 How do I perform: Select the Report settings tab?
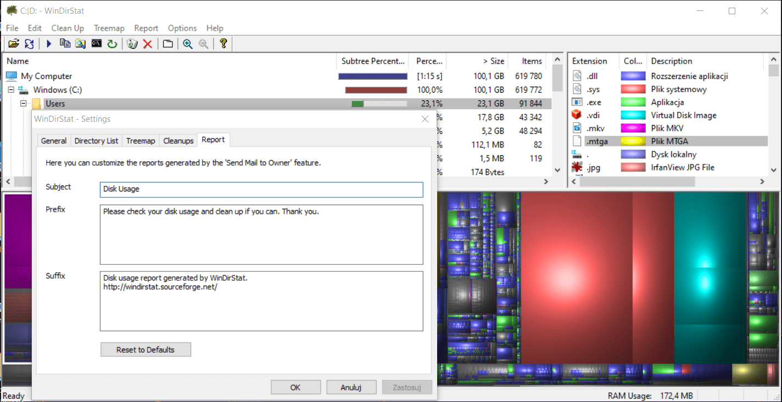213,140
